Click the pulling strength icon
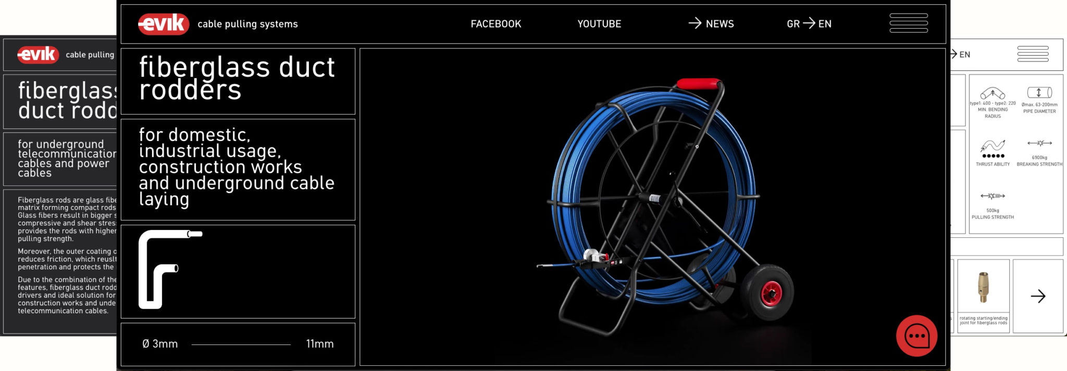Viewport: 1067px width, 371px height. (992, 196)
